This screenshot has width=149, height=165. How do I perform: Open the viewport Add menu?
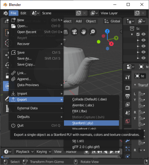click(79, 21)
